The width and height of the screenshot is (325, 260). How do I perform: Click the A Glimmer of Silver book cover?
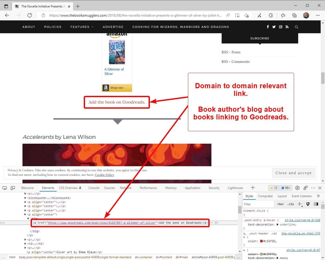point(117,52)
